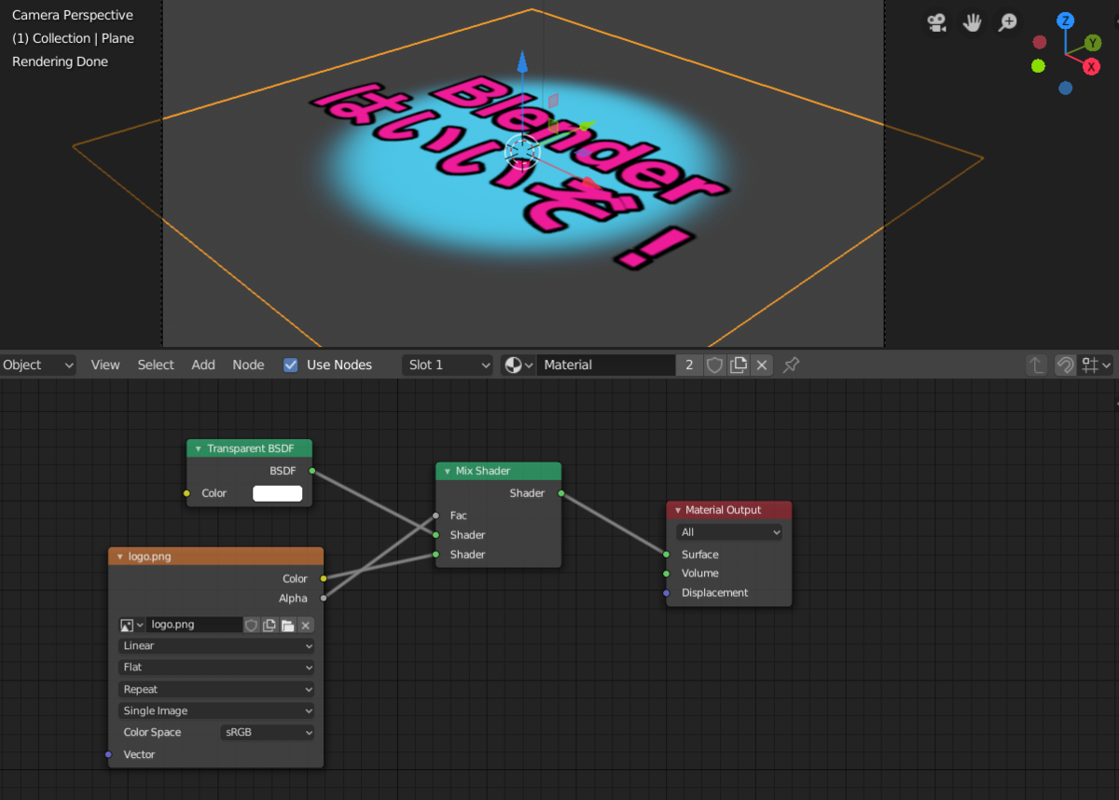Image resolution: width=1119 pixels, height=800 pixels.
Task: Open the Single Image source dropdown
Action: 216,710
